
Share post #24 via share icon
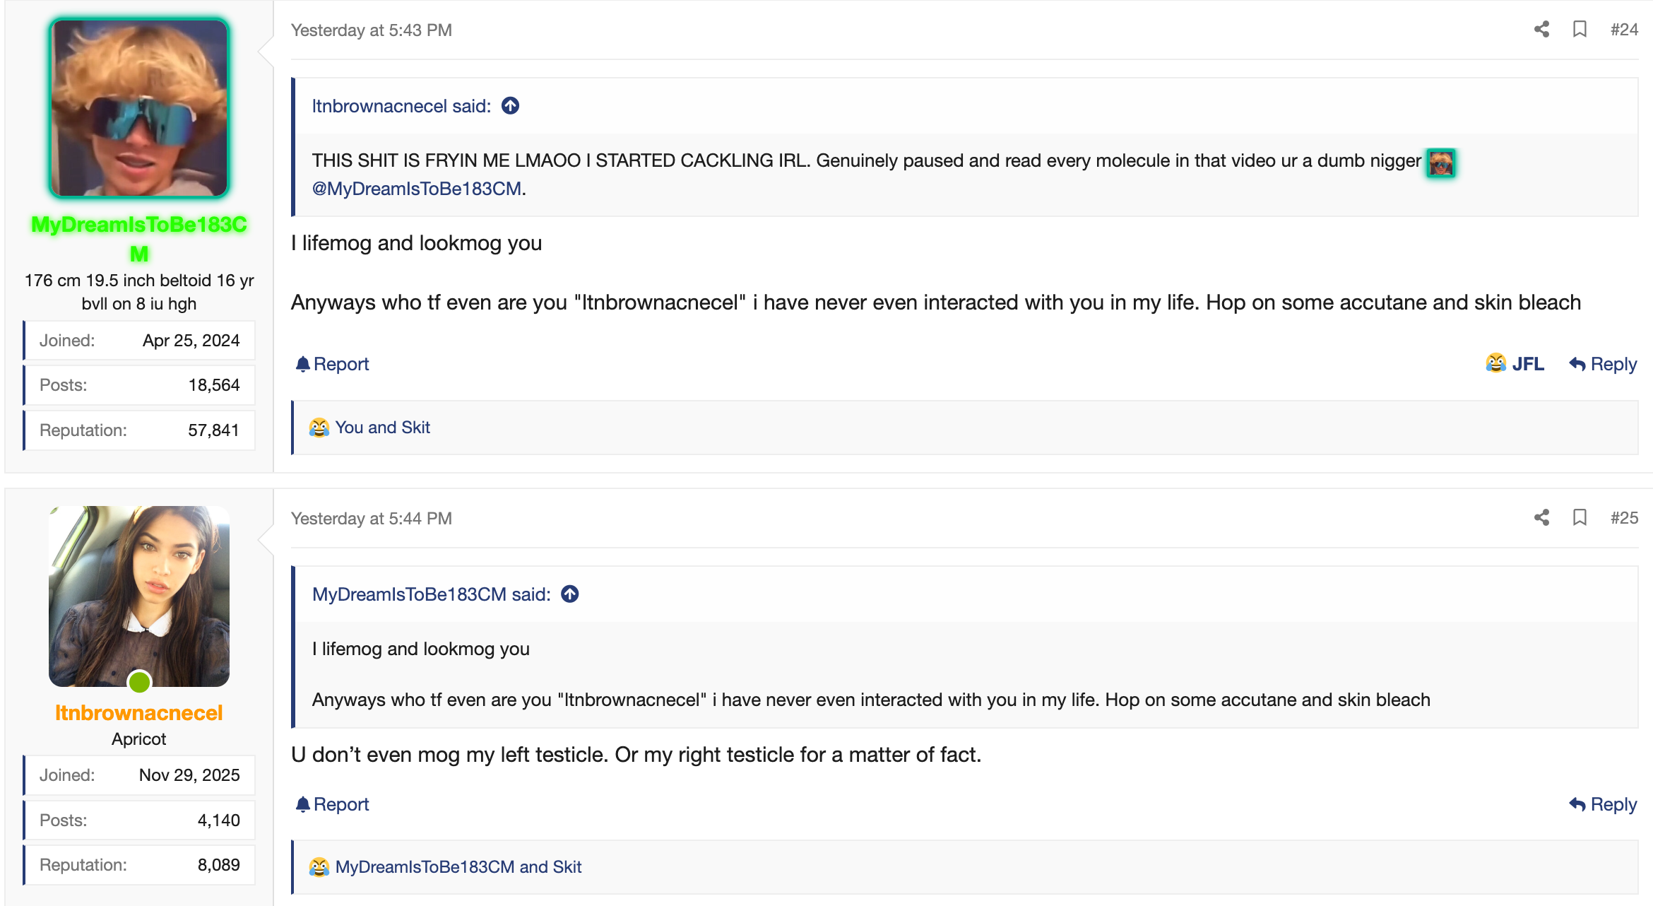(1541, 29)
